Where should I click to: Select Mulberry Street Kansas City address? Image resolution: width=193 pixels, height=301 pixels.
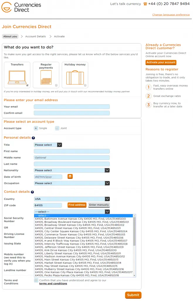click(84, 269)
